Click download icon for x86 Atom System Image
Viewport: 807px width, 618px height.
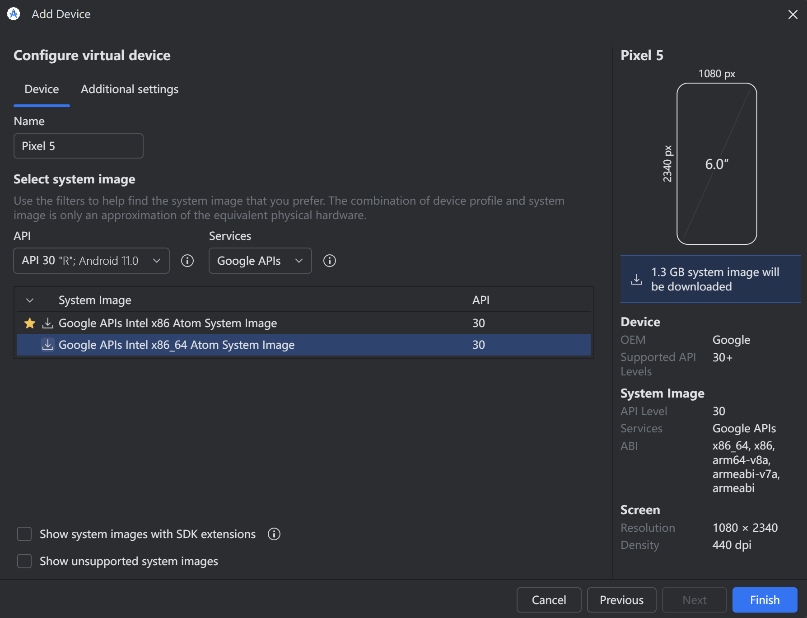pos(47,323)
